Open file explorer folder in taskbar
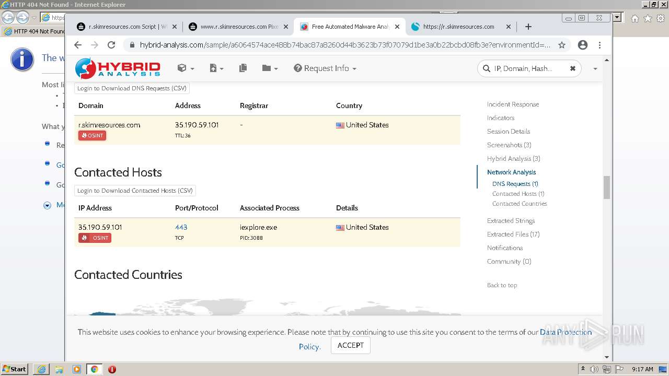 click(x=59, y=369)
